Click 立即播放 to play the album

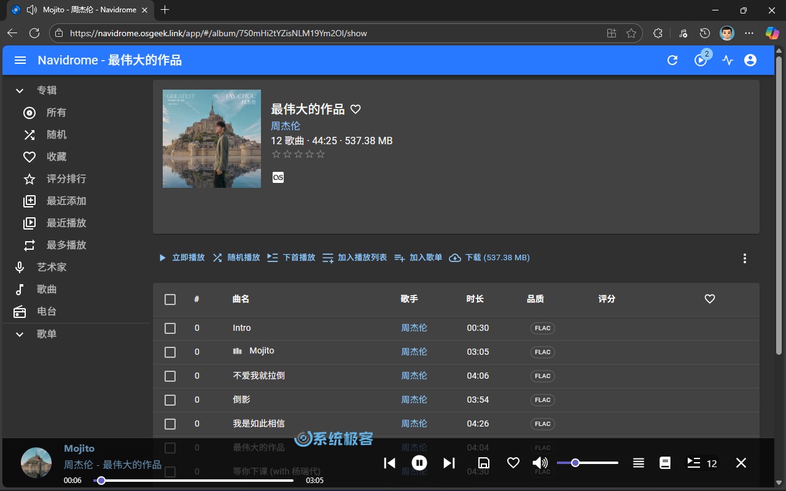point(182,258)
